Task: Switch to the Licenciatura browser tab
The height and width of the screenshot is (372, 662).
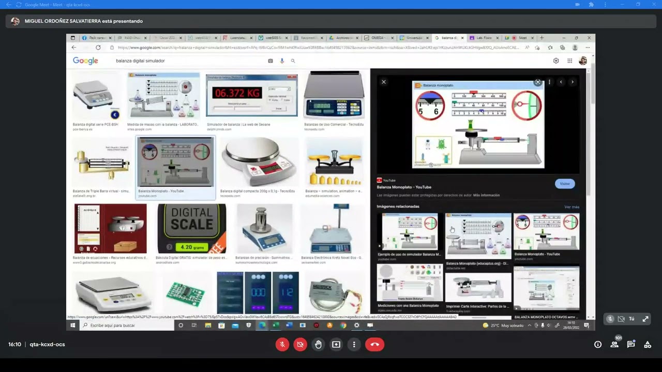Action: (239, 38)
